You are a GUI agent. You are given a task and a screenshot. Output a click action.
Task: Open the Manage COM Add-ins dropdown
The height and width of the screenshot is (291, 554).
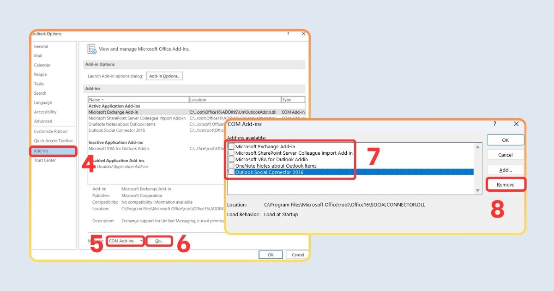[x=125, y=241]
